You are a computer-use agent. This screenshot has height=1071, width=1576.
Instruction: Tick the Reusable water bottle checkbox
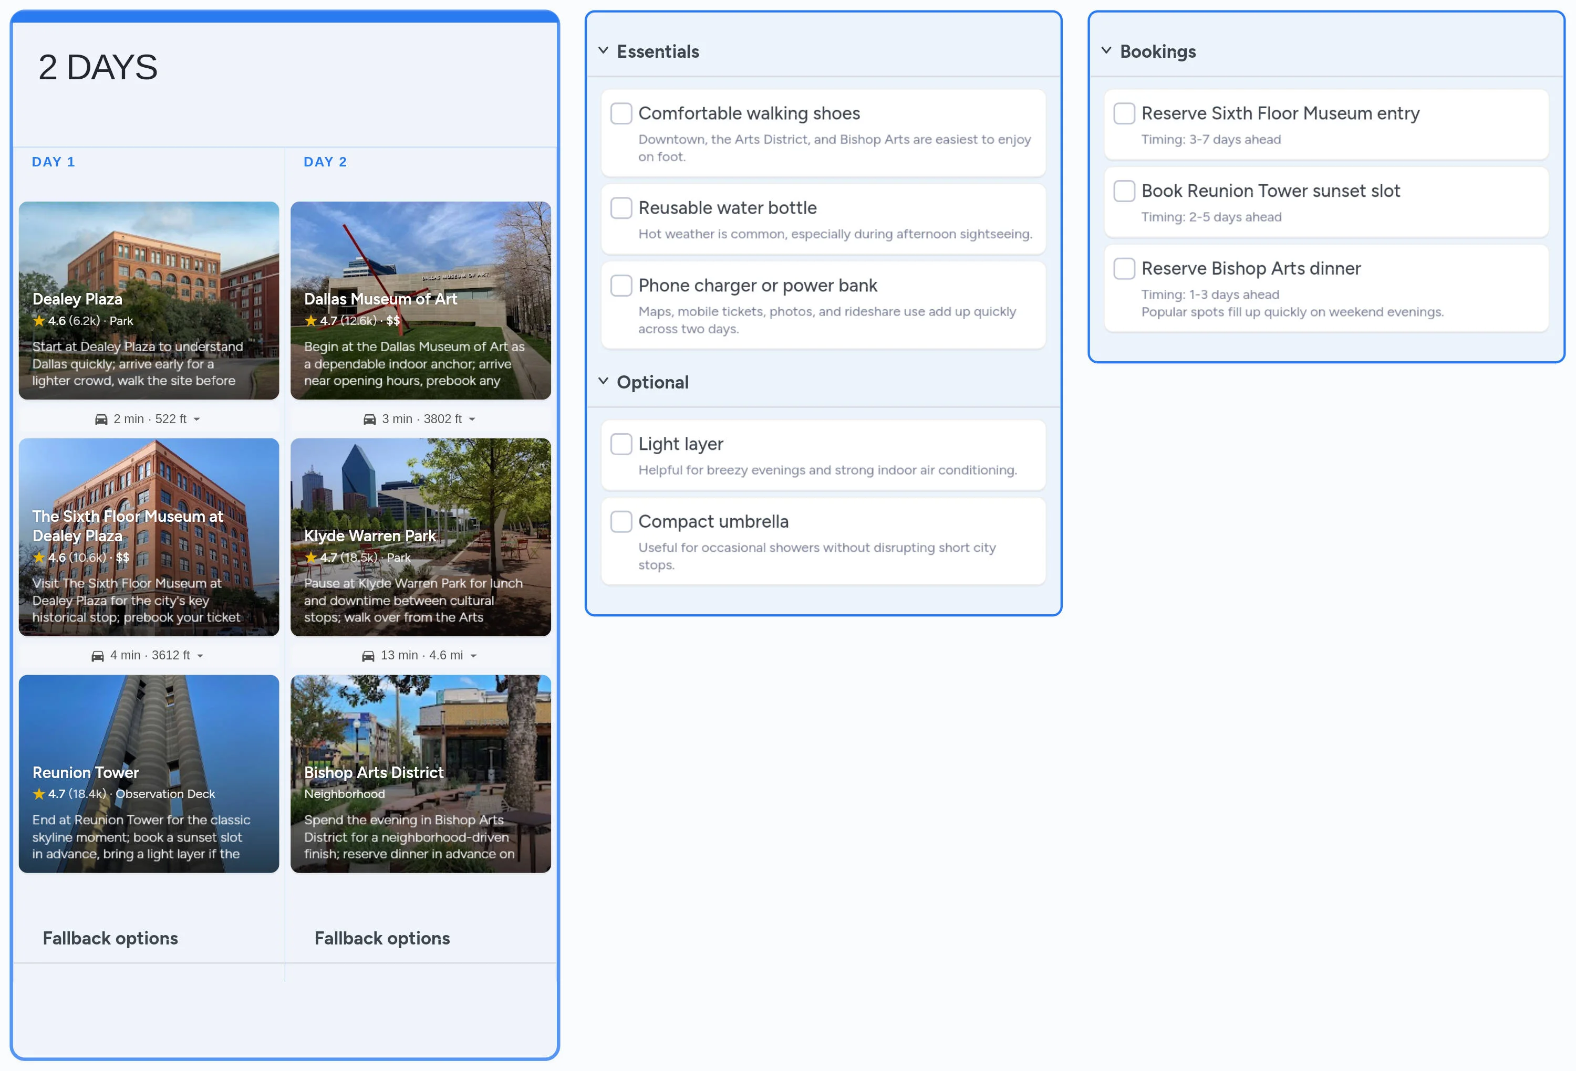tap(621, 207)
